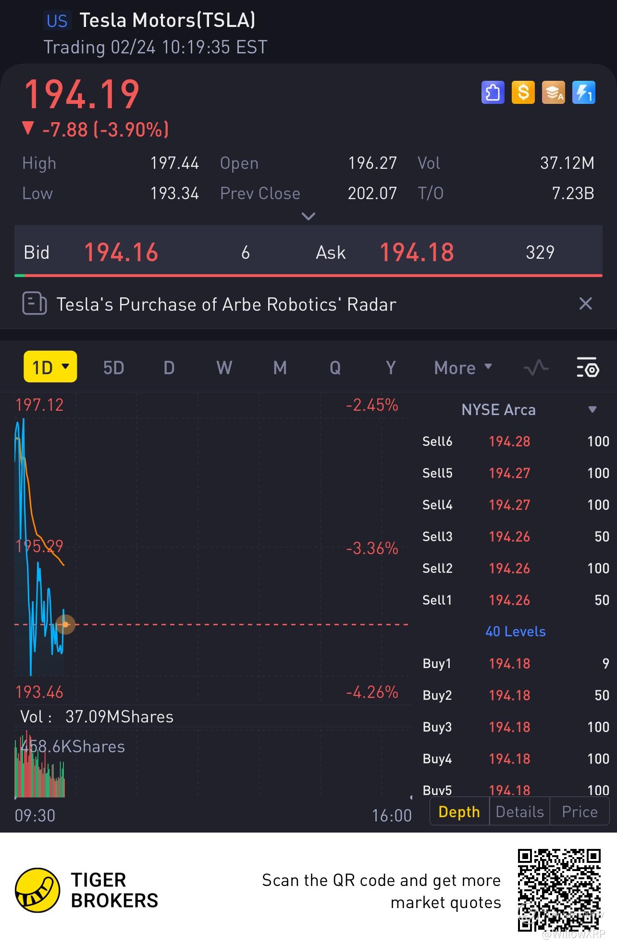Click the blue puzzle piece icon
617x948 pixels.
pyautogui.click(x=493, y=92)
